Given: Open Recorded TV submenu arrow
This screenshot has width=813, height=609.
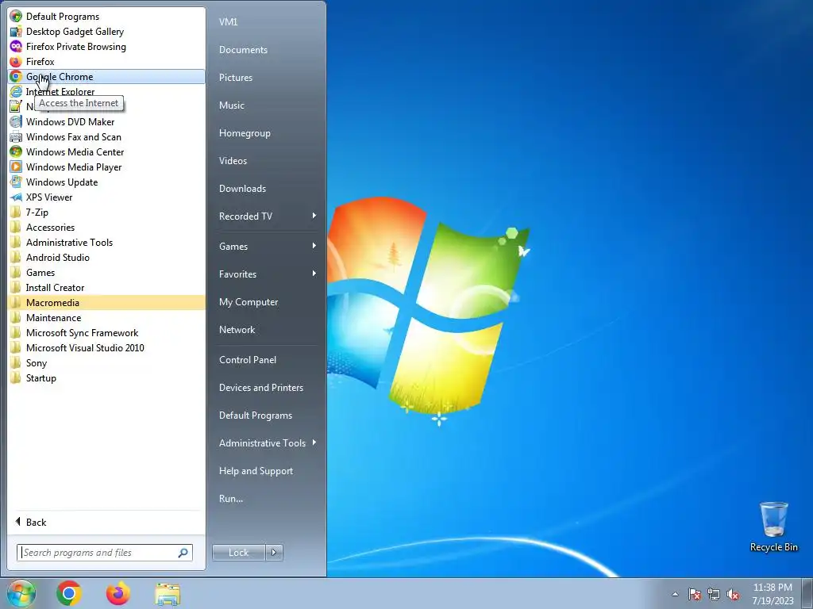Looking at the screenshot, I should pyautogui.click(x=314, y=216).
